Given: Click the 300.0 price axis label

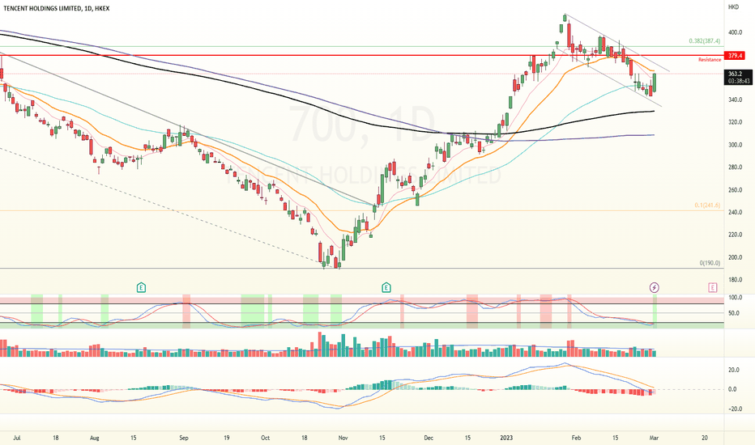Looking at the screenshot, I should (x=735, y=145).
